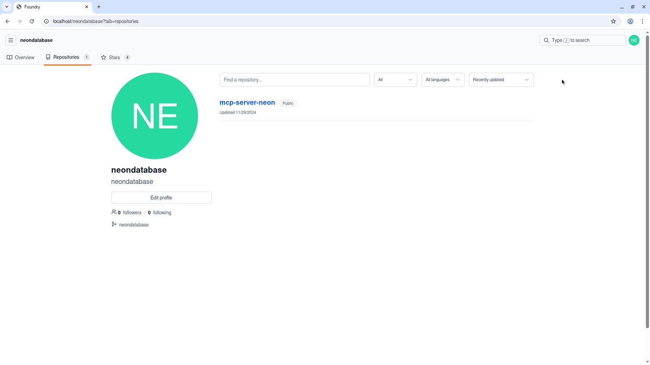The height and width of the screenshot is (365, 650).
Task: Open a new browser tab
Action: pos(98,7)
